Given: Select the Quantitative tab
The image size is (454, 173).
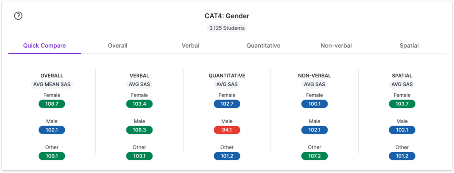Looking at the screenshot, I should click(x=263, y=46).
